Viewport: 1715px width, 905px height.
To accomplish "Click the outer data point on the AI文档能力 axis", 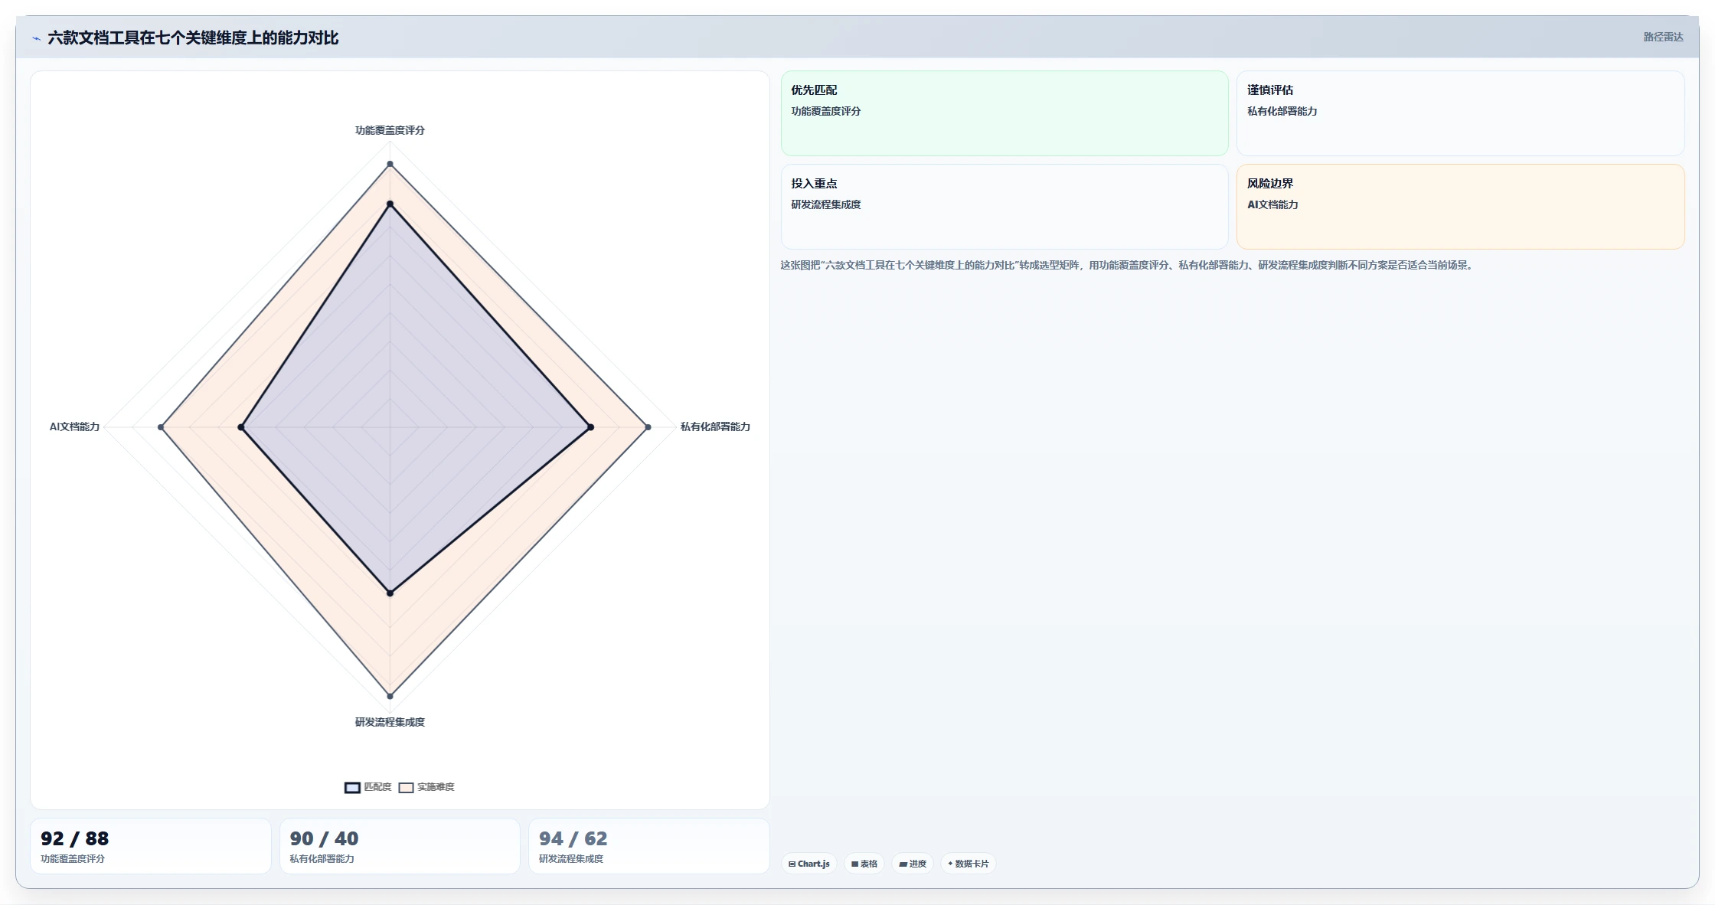I will [x=161, y=427].
